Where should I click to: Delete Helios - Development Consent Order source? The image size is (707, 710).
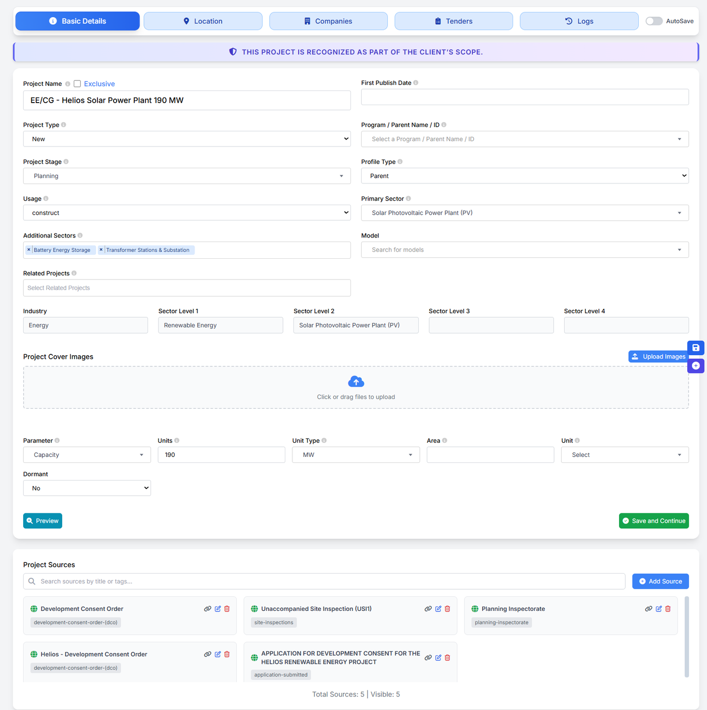[227, 654]
